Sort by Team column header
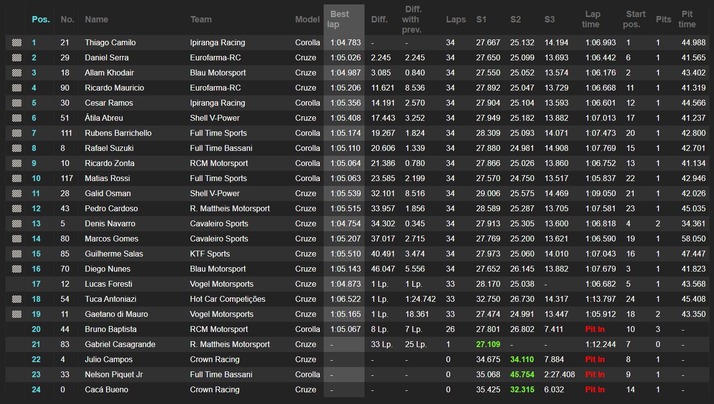714x404 pixels. click(x=201, y=19)
